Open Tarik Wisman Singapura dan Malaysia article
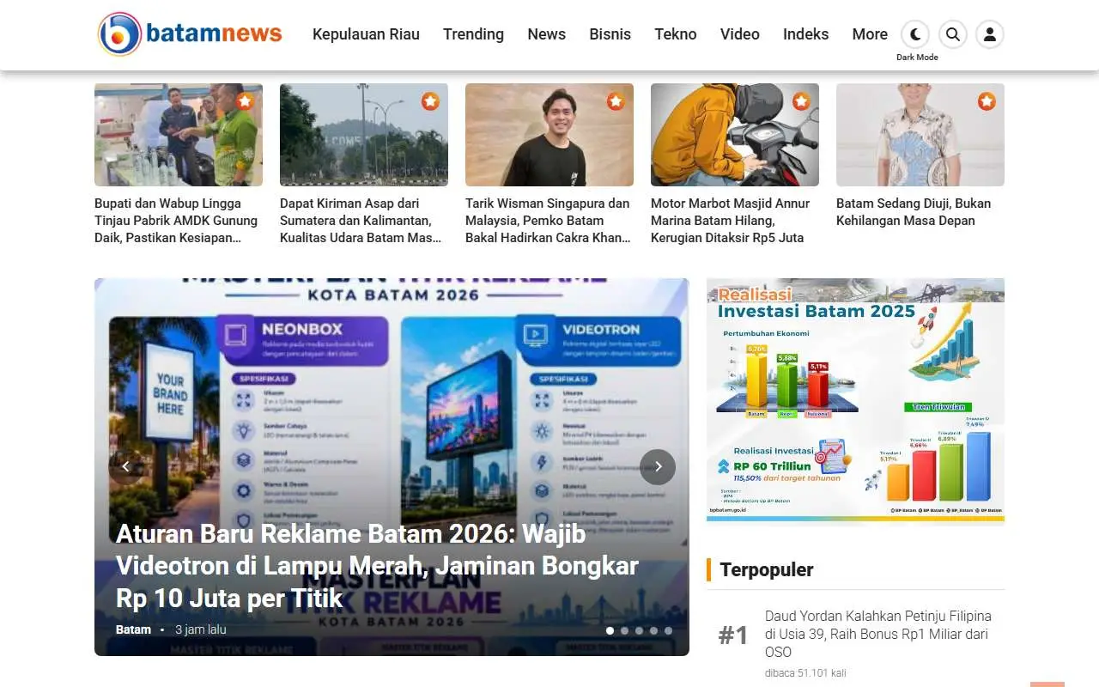The image size is (1099, 687). click(549, 221)
